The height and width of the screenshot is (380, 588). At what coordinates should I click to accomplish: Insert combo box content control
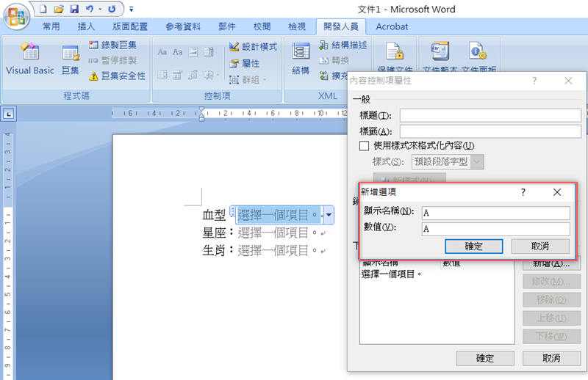coord(209,52)
